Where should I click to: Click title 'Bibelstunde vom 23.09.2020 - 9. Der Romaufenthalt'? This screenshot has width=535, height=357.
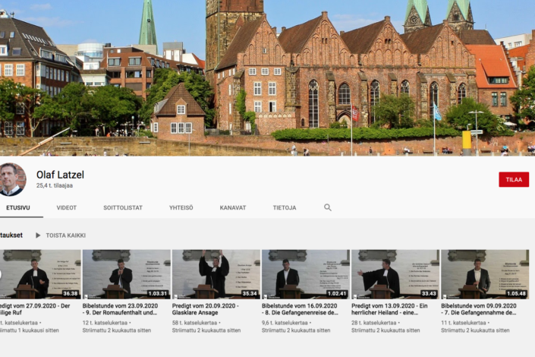click(120, 309)
